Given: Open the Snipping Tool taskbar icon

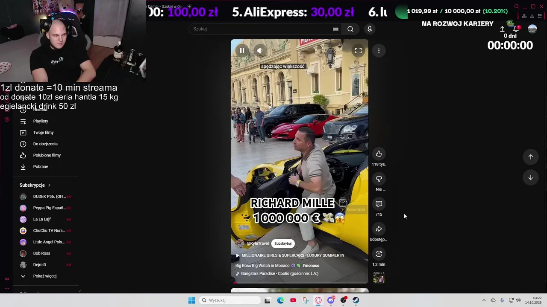Looking at the screenshot, I should coord(306,300).
